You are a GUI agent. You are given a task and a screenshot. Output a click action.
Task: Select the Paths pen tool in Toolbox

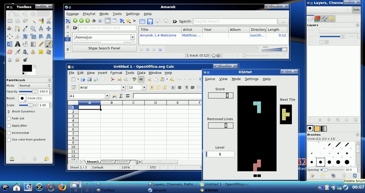(17, 29)
